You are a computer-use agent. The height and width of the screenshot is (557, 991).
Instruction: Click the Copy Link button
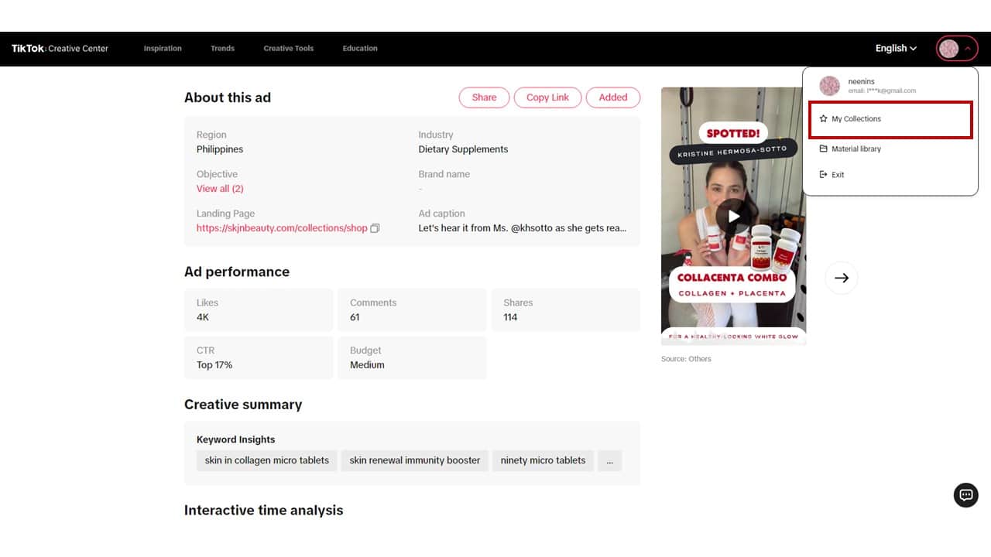click(547, 97)
